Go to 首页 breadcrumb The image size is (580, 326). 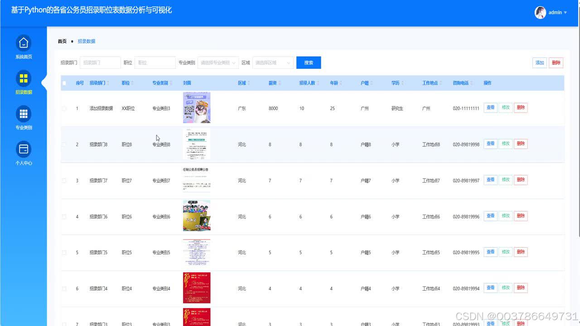(x=62, y=41)
